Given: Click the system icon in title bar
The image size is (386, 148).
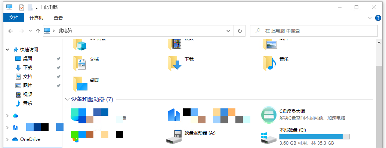Looking at the screenshot, I should (9, 7).
